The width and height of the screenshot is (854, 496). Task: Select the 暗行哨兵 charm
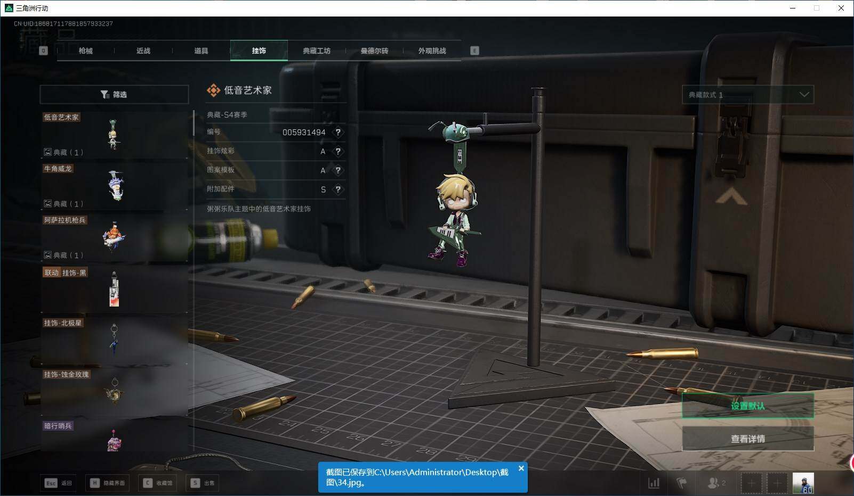114,436
